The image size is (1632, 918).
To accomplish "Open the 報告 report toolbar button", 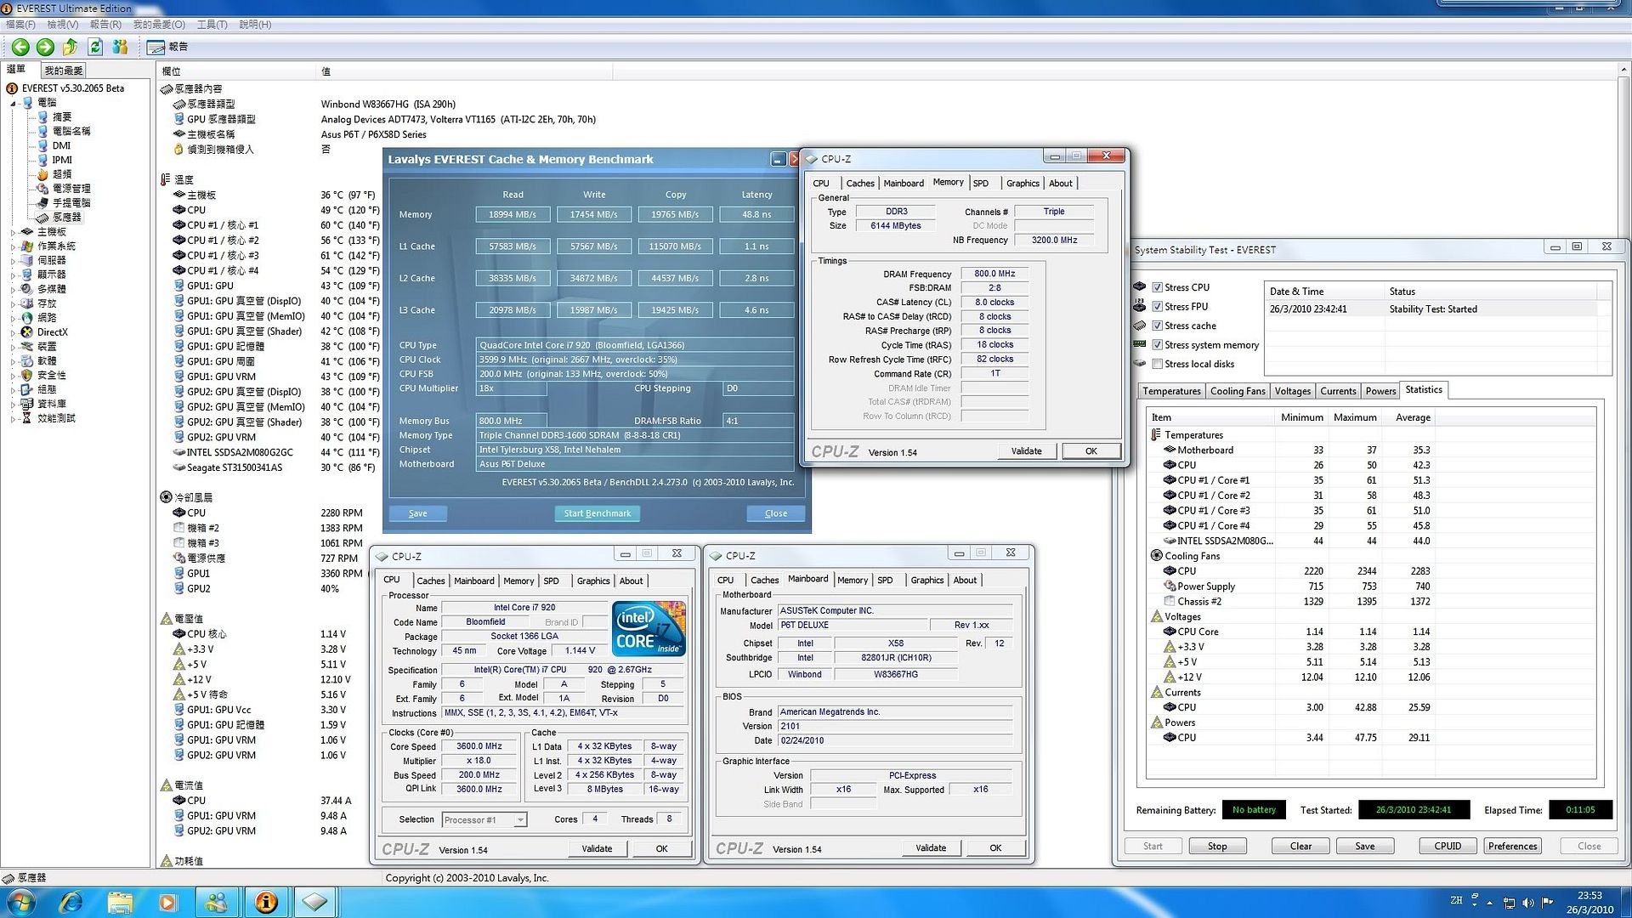I will 167,48.
